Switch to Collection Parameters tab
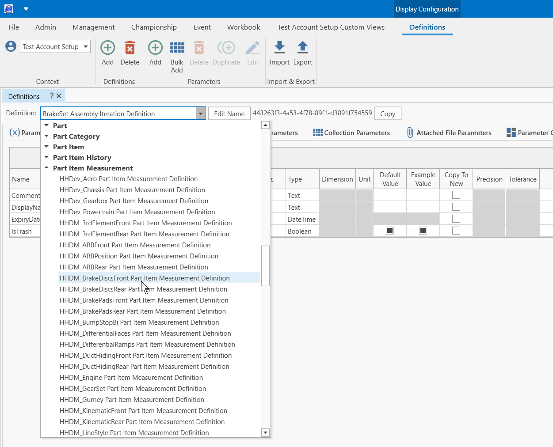 click(x=351, y=133)
